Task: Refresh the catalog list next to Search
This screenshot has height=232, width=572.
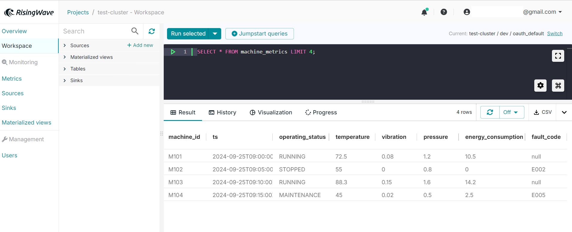Action: [x=152, y=31]
